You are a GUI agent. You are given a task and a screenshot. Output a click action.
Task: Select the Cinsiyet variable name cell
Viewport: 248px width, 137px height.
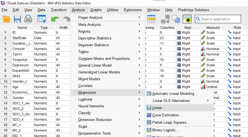pyautogui.click(x=22, y=49)
